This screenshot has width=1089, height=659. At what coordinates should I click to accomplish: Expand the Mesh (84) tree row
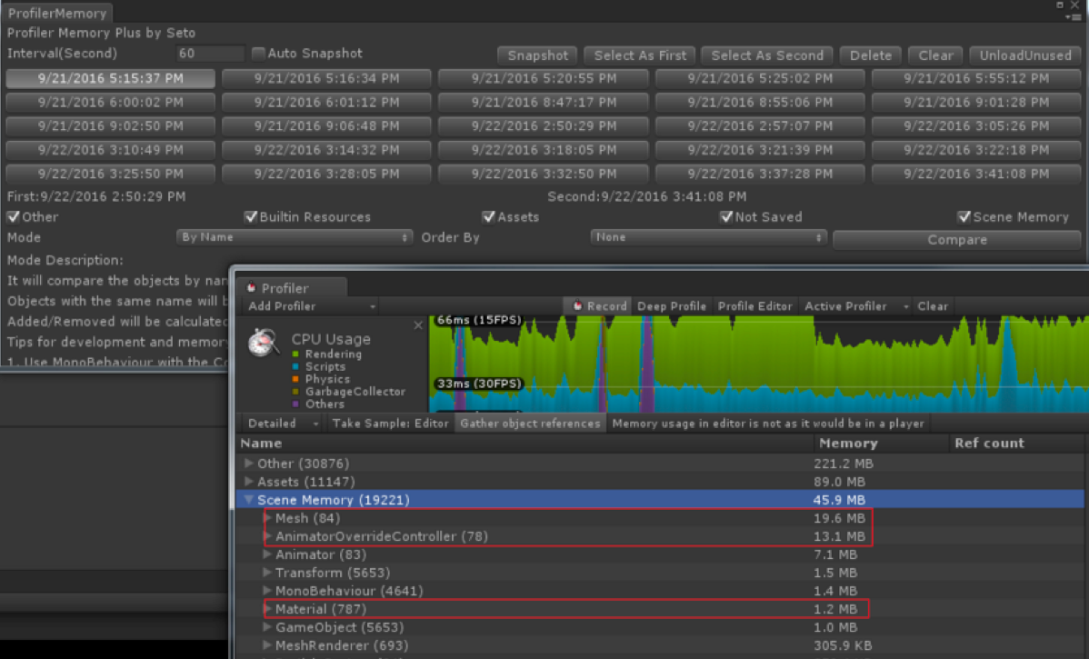[x=267, y=518]
